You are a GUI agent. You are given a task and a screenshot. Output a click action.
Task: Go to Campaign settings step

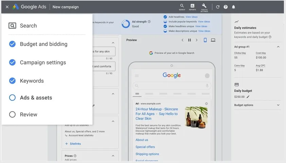tap(43, 62)
